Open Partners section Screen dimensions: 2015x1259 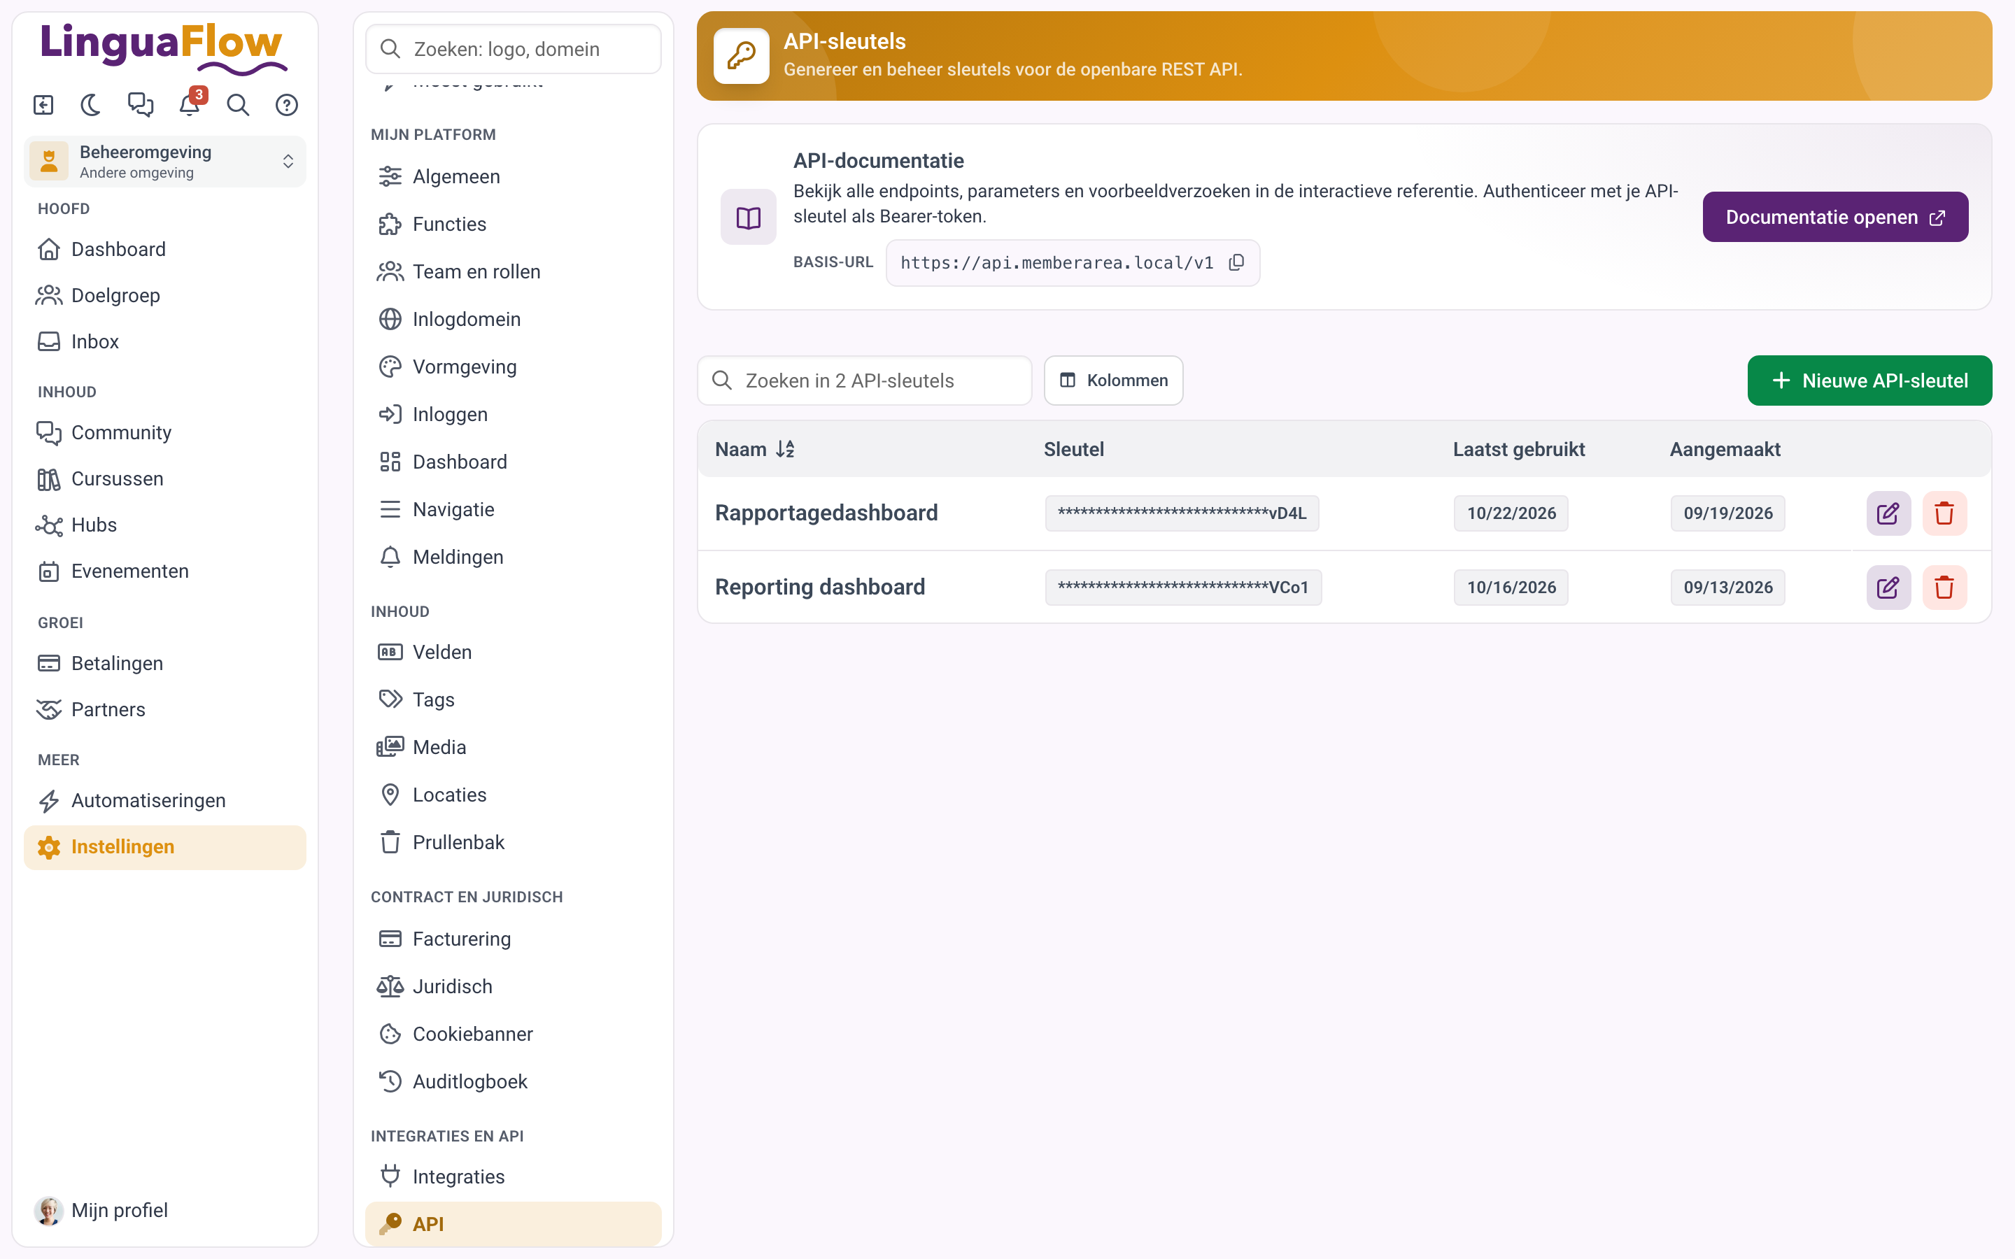pos(165,709)
